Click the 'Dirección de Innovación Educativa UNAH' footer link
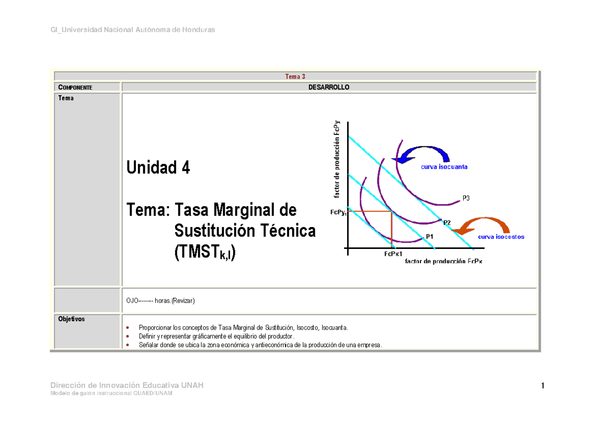The width and height of the screenshot is (595, 421). click(x=127, y=385)
